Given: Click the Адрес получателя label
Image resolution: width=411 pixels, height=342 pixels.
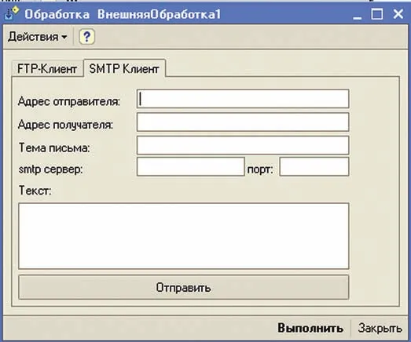Looking at the screenshot, I should (65, 125).
